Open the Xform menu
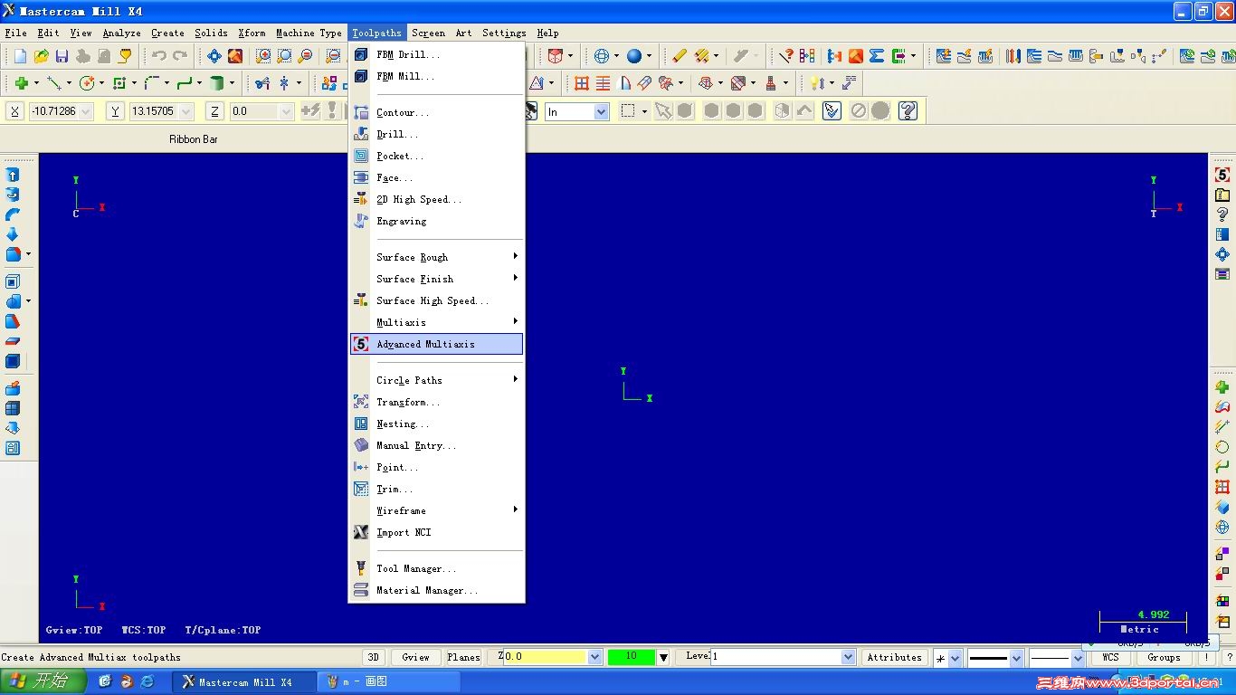1236x695 pixels. point(252,33)
